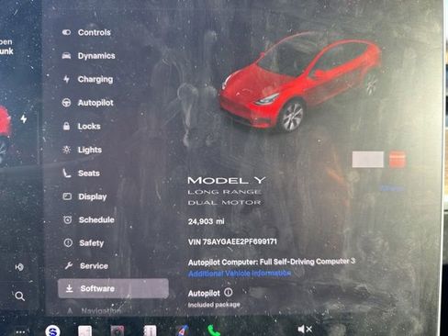Open Charging settings with the lightning bolt
Viewport: 448px width, 336px height.
pos(87,79)
